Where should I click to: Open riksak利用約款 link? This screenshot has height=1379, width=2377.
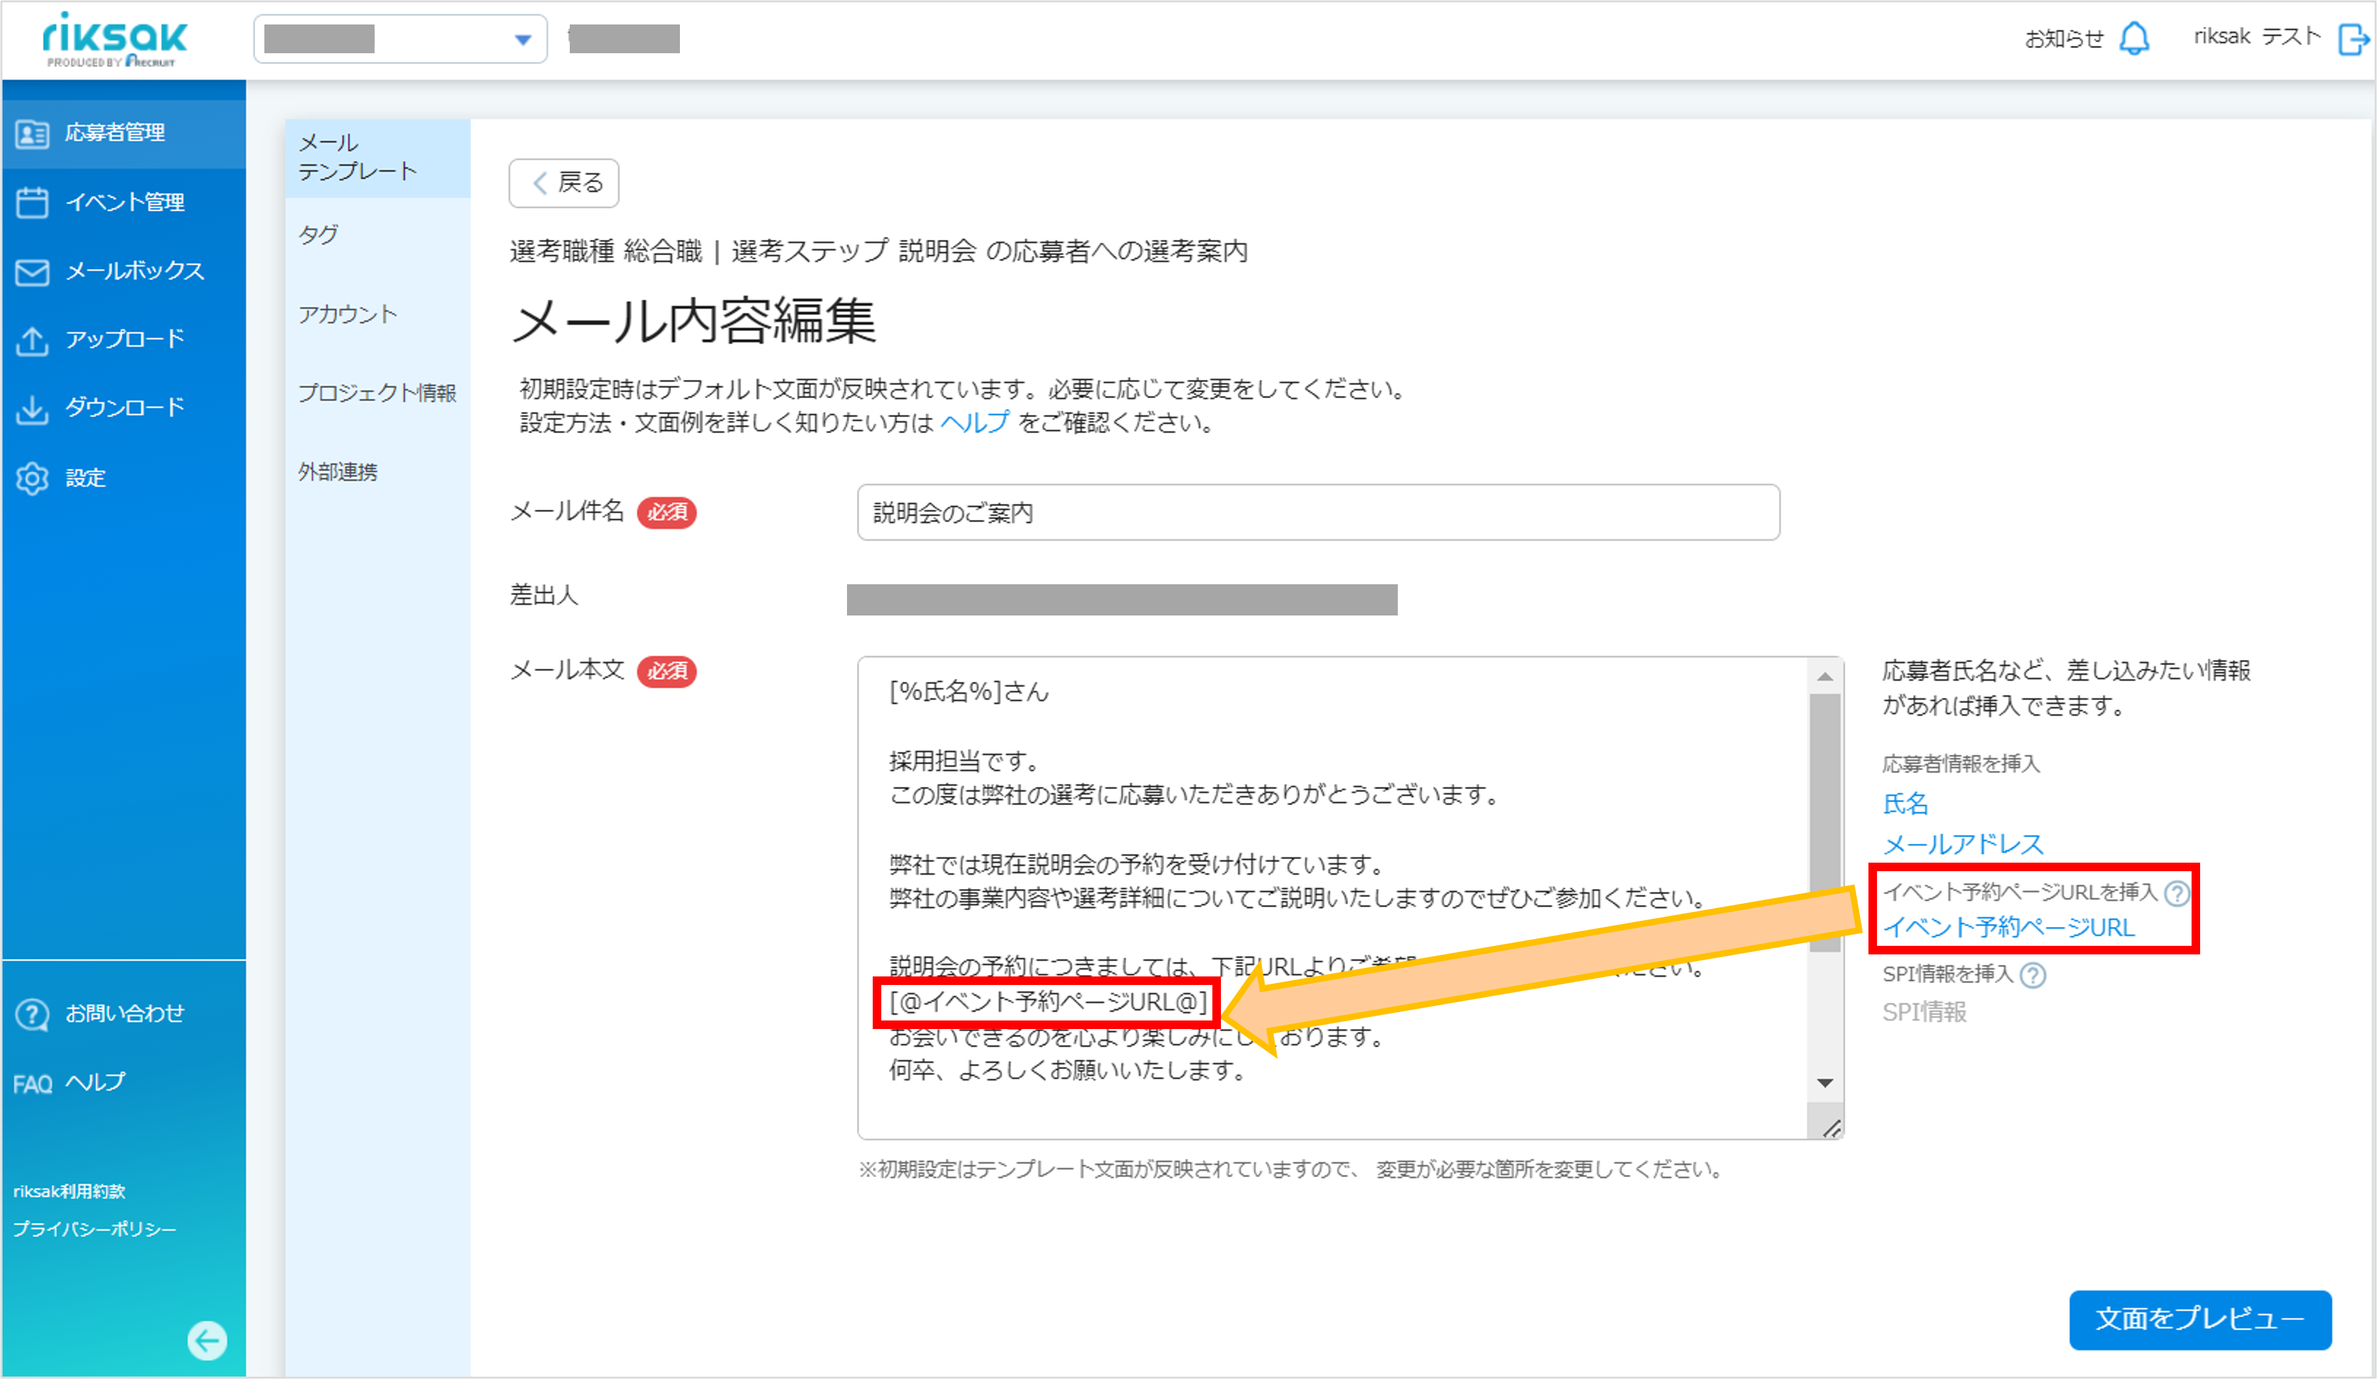[69, 1191]
